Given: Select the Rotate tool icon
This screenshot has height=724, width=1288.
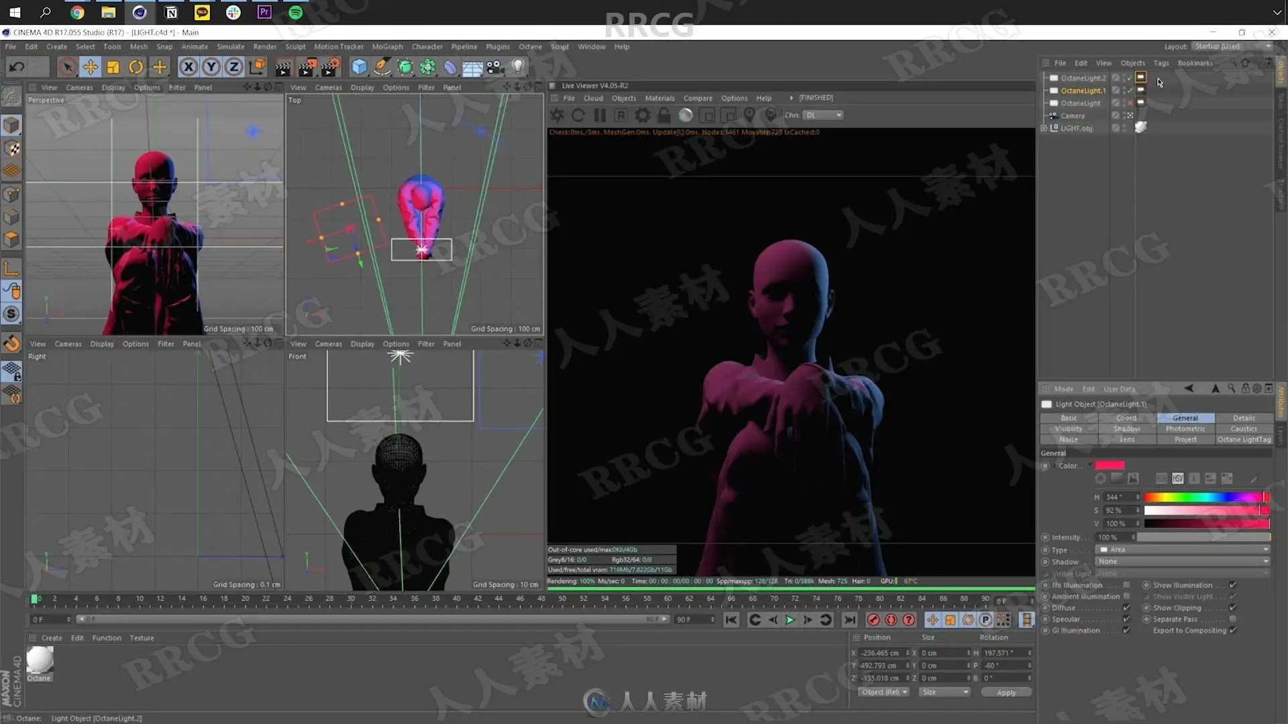Looking at the screenshot, I should (x=136, y=66).
